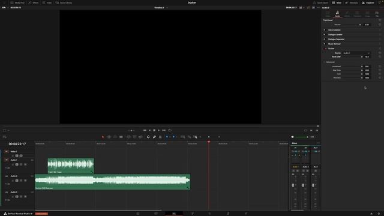Open the Ducker Source dropdown
This screenshot has height=216, width=384.
pyautogui.click(x=356, y=53)
